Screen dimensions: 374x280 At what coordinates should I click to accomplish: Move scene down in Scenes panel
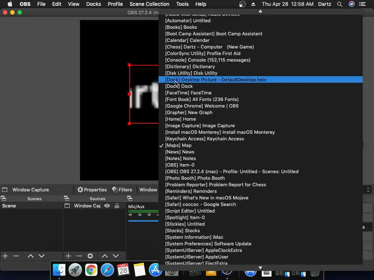(42, 256)
